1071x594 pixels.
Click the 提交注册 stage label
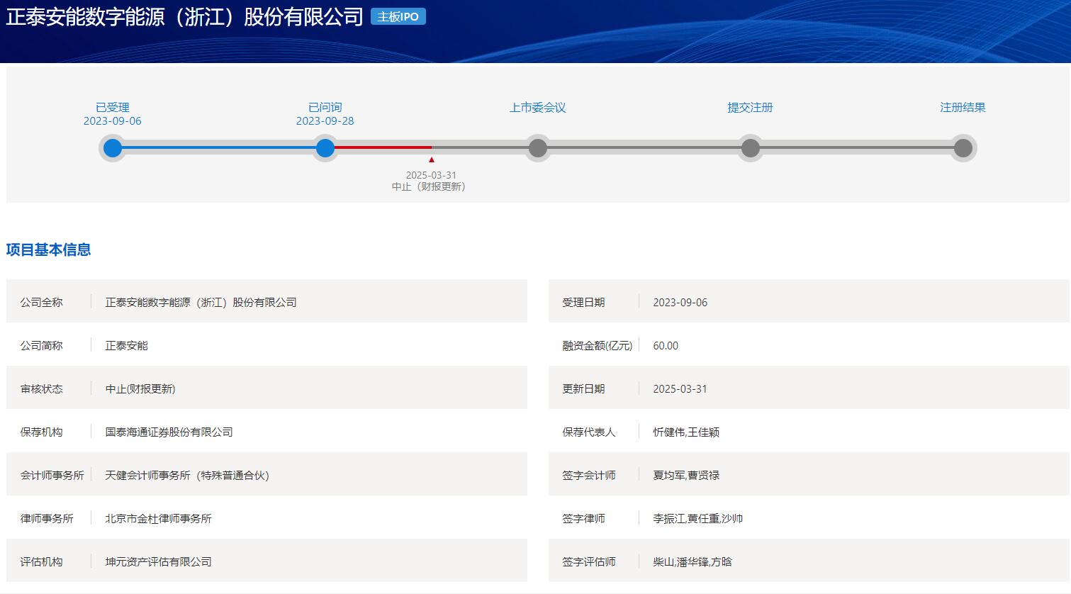(751, 108)
